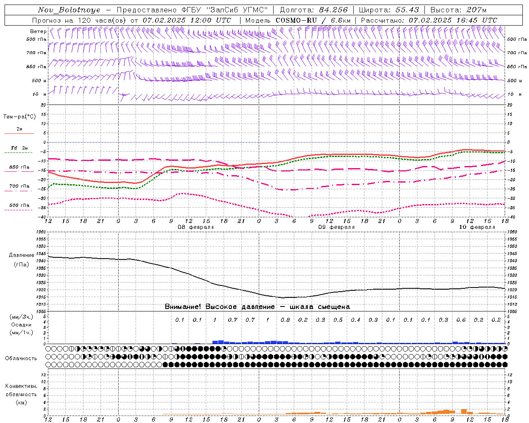The image size is (529, 423).
Task: Select the text Предоставлено ФГБУ "ЗапСиб УГМС"
Action: (x=192, y=10)
